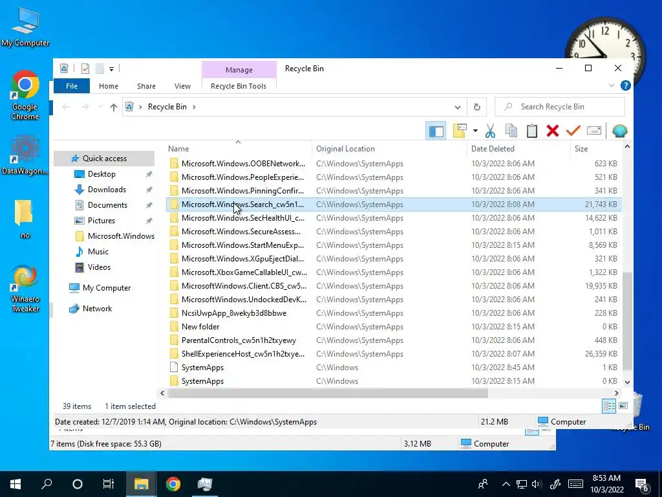
Task: Open Task View from taskbar
Action: [108, 484]
